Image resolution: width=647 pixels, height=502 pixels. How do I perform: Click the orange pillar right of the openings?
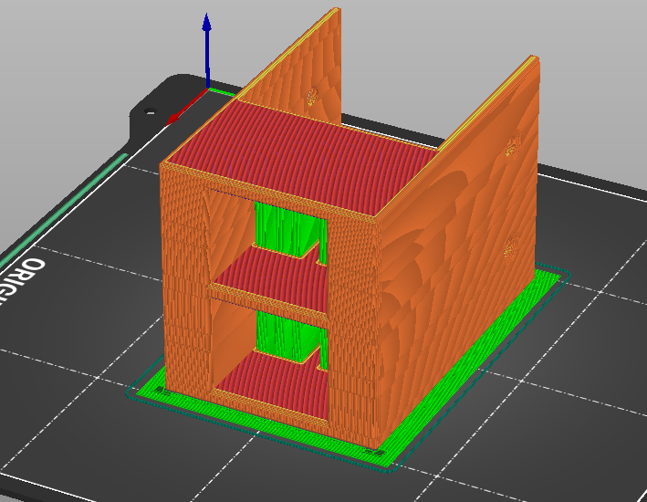pyautogui.click(x=351, y=319)
